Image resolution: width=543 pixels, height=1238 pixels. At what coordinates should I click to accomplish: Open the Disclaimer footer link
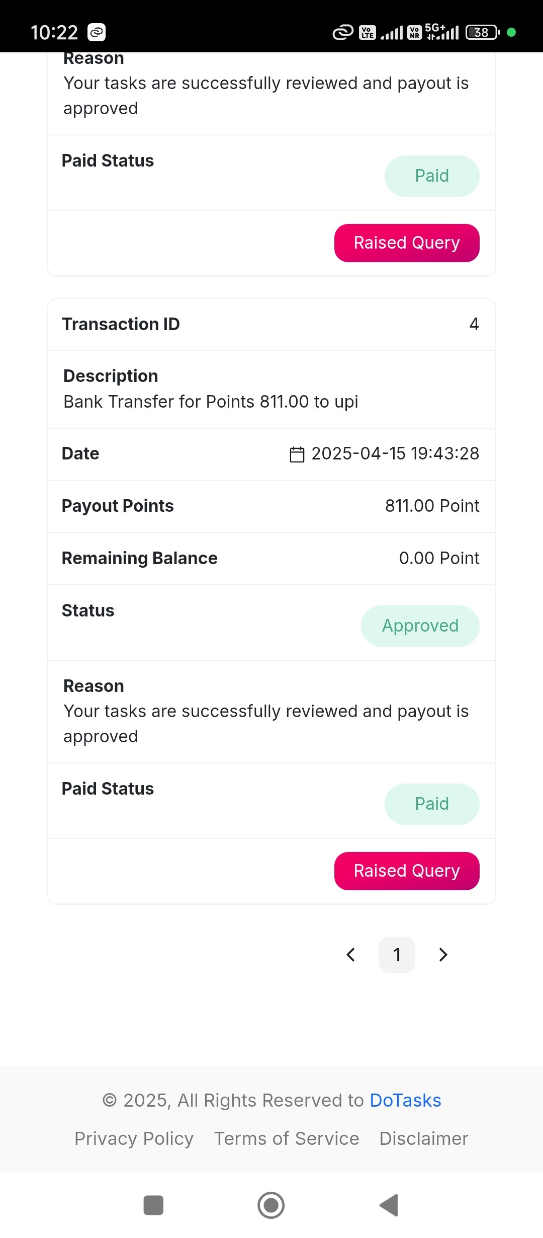coord(424,1138)
